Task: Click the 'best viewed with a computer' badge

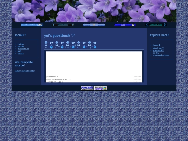Action: [x=101, y=88]
